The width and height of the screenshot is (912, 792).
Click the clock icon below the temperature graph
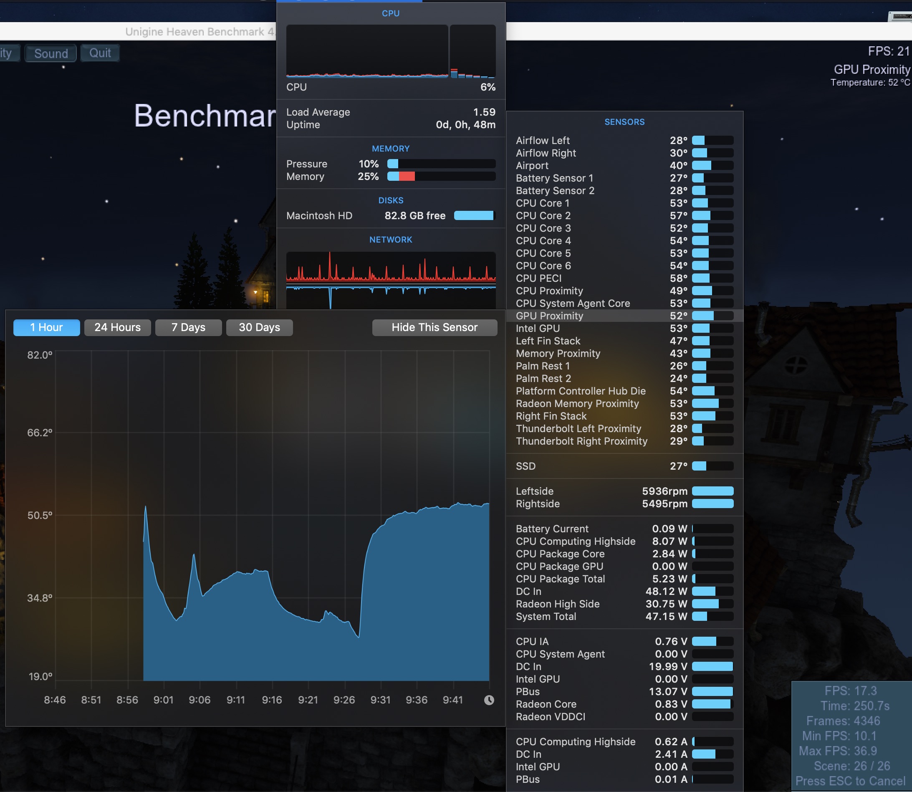489,700
